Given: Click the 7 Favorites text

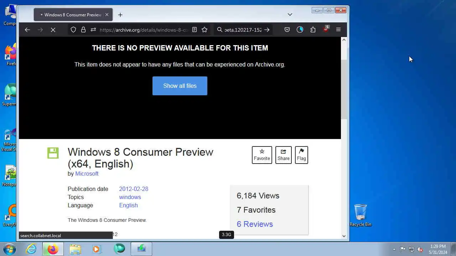Looking at the screenshot, I should (x=256, y=210).
